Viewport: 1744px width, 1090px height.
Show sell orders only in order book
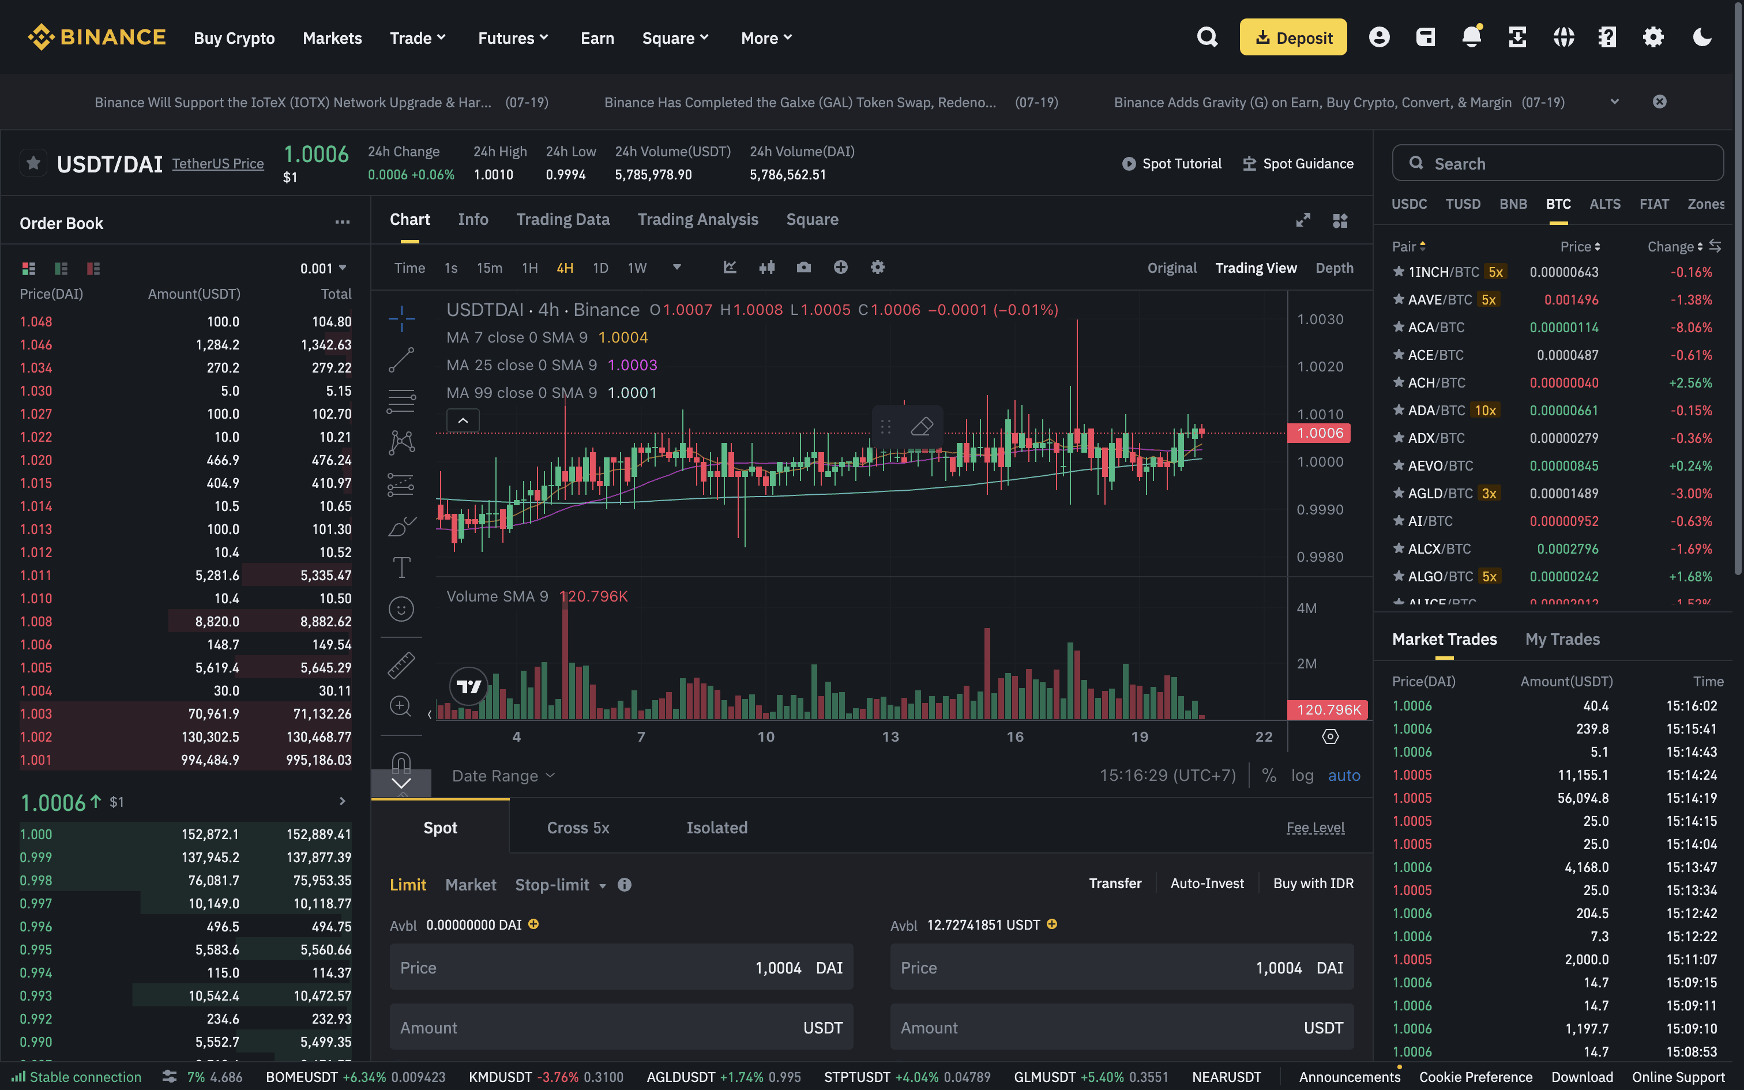point(93,268)
